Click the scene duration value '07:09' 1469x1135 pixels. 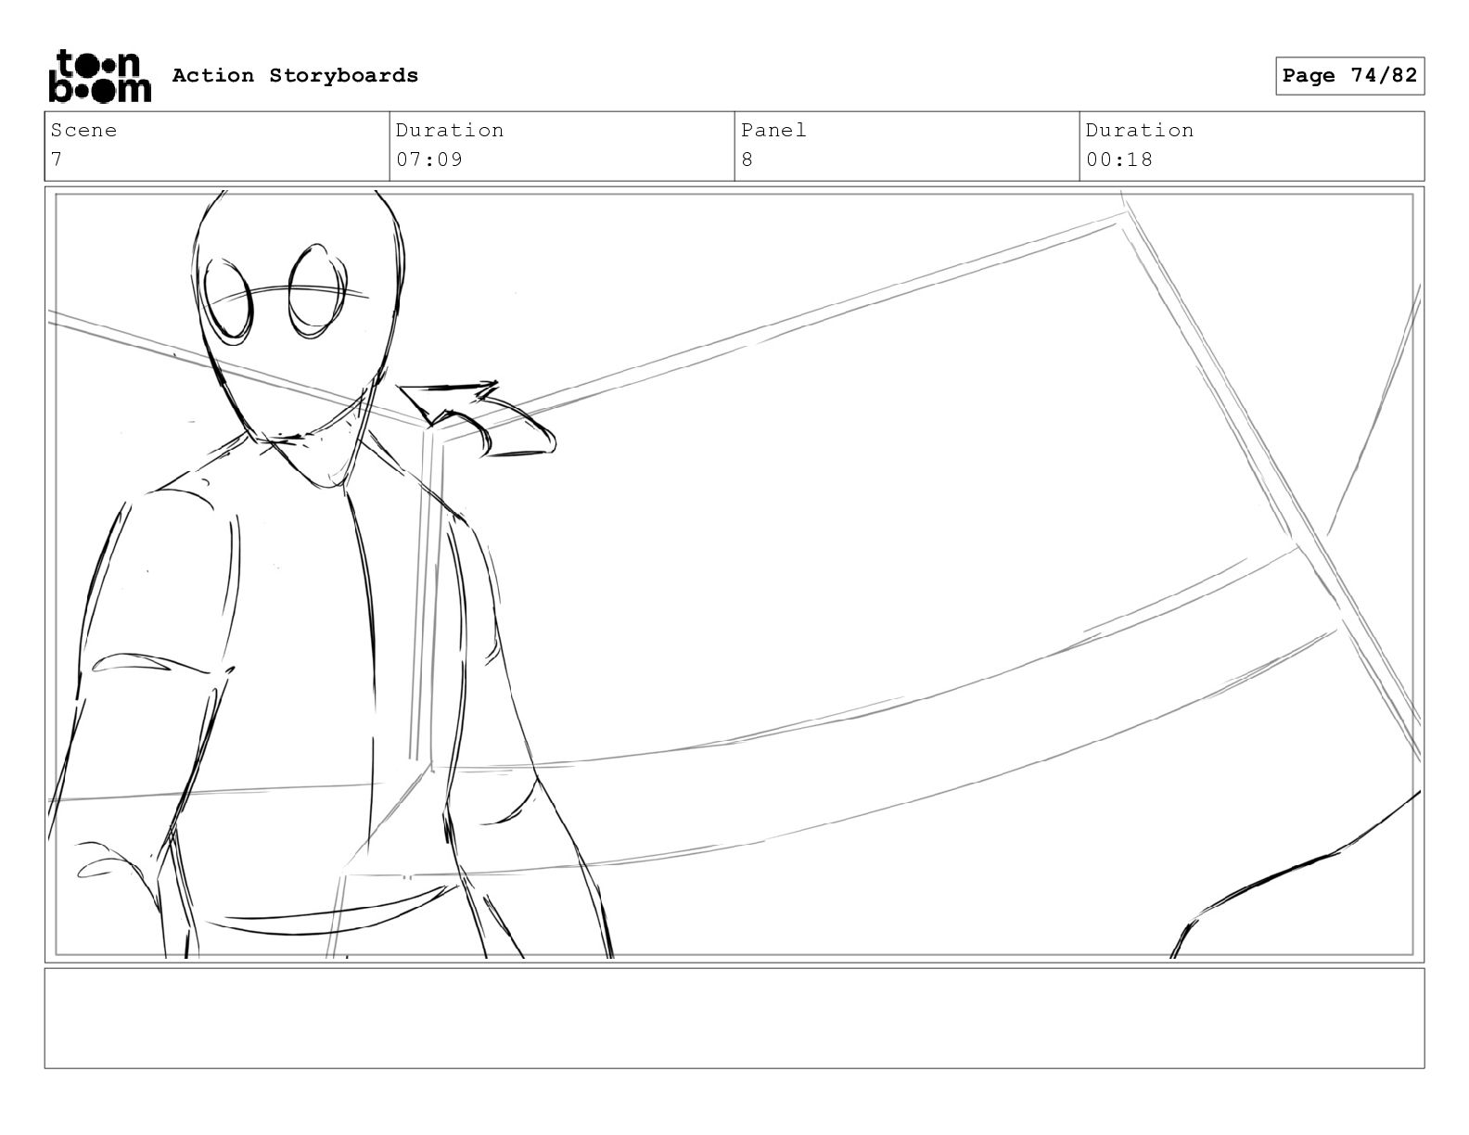(x=429, y=159)
